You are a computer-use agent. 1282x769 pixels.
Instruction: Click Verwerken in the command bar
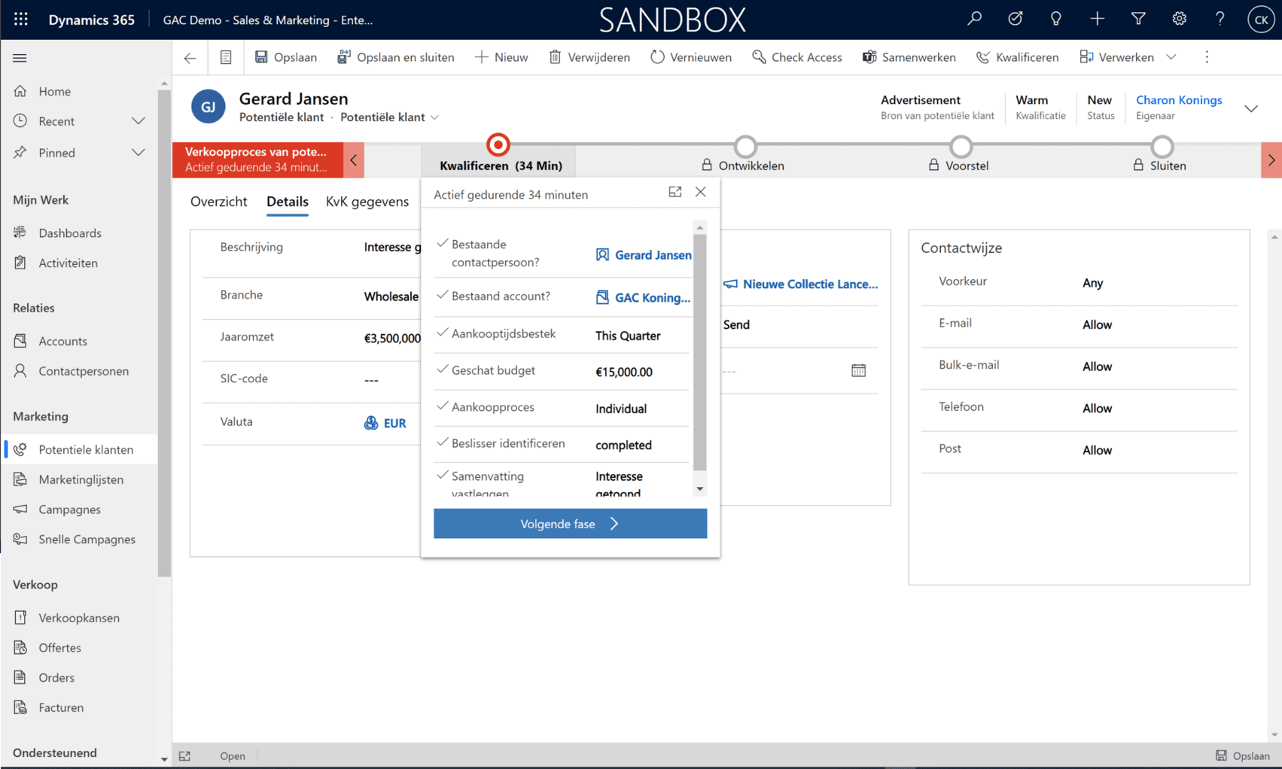click(1117, 57)
